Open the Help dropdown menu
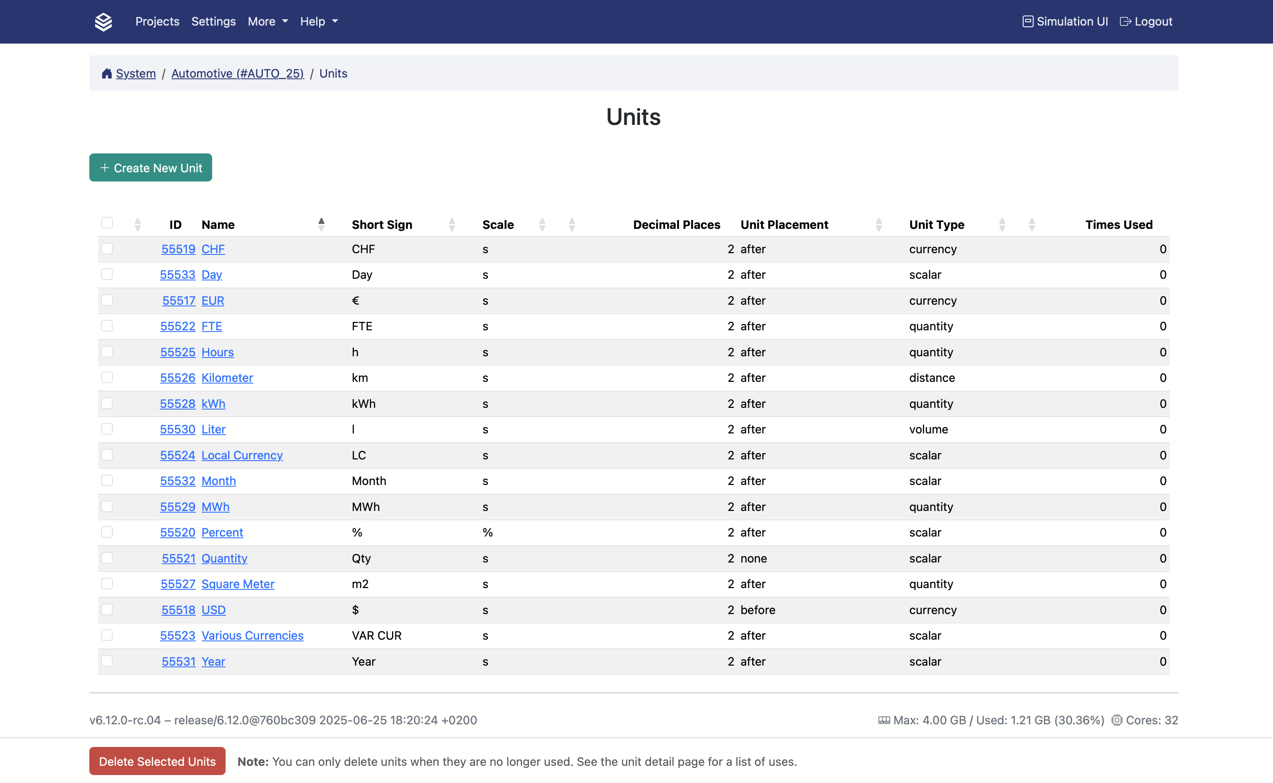Viewport: 1273px width, 783px height. (x=319, y=21)
